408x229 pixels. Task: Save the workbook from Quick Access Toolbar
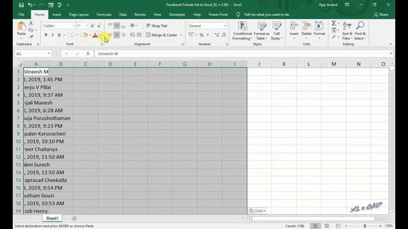coord(21,5)
